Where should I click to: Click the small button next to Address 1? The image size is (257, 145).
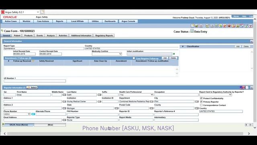point(64,101)
